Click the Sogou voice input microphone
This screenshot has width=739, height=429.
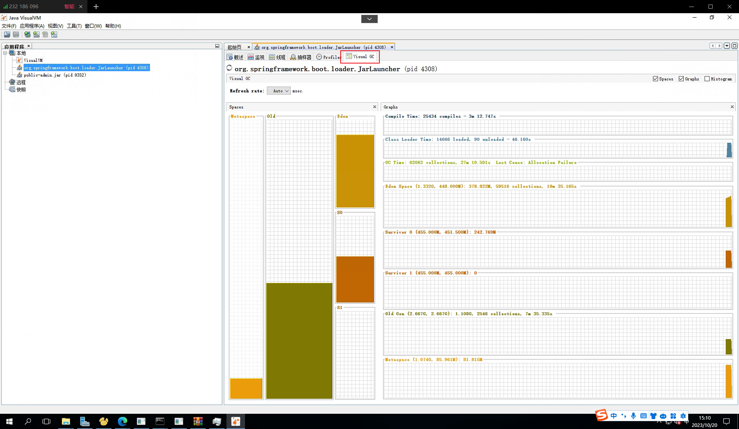click(x=633, y=416)
